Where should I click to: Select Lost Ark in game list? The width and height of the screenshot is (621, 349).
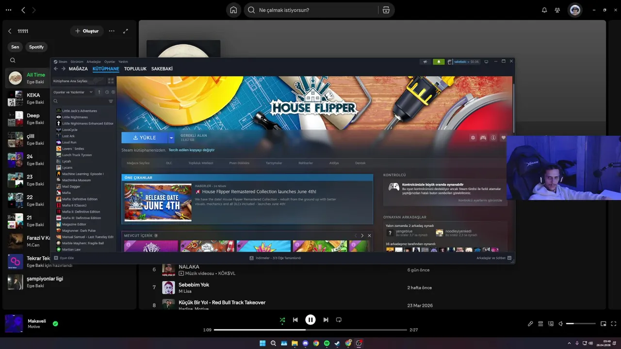[68, 136]
